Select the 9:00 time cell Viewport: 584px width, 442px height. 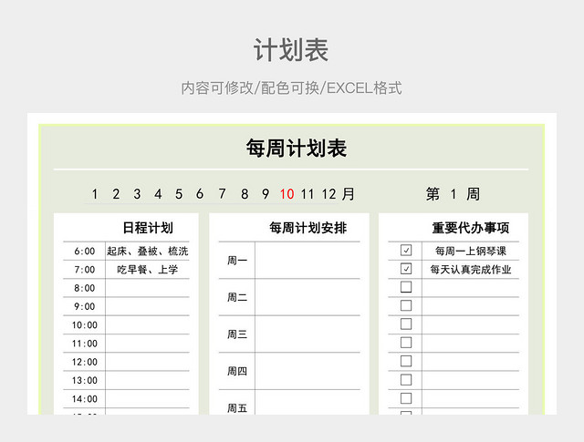tap(85, 306)
